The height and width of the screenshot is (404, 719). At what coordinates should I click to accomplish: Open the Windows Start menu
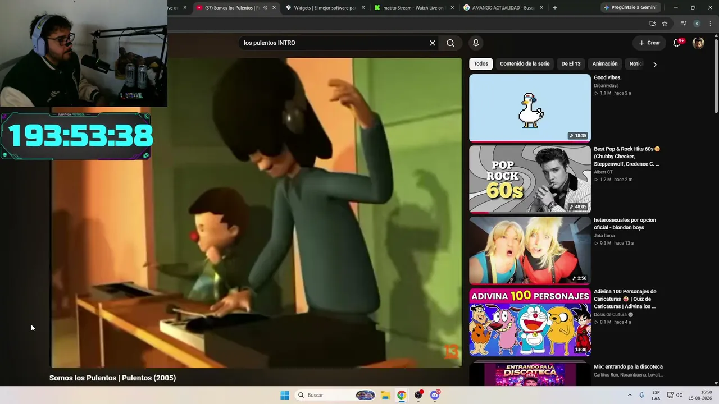(x=285, y=395)
